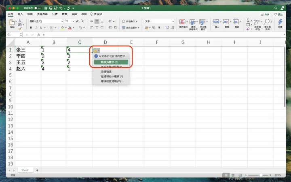Open conditional formatting
Viewport: 291px width, 182px height.
coord(184,24)
